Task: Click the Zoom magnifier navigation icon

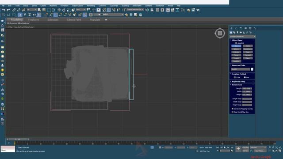Action: point(270,148)
